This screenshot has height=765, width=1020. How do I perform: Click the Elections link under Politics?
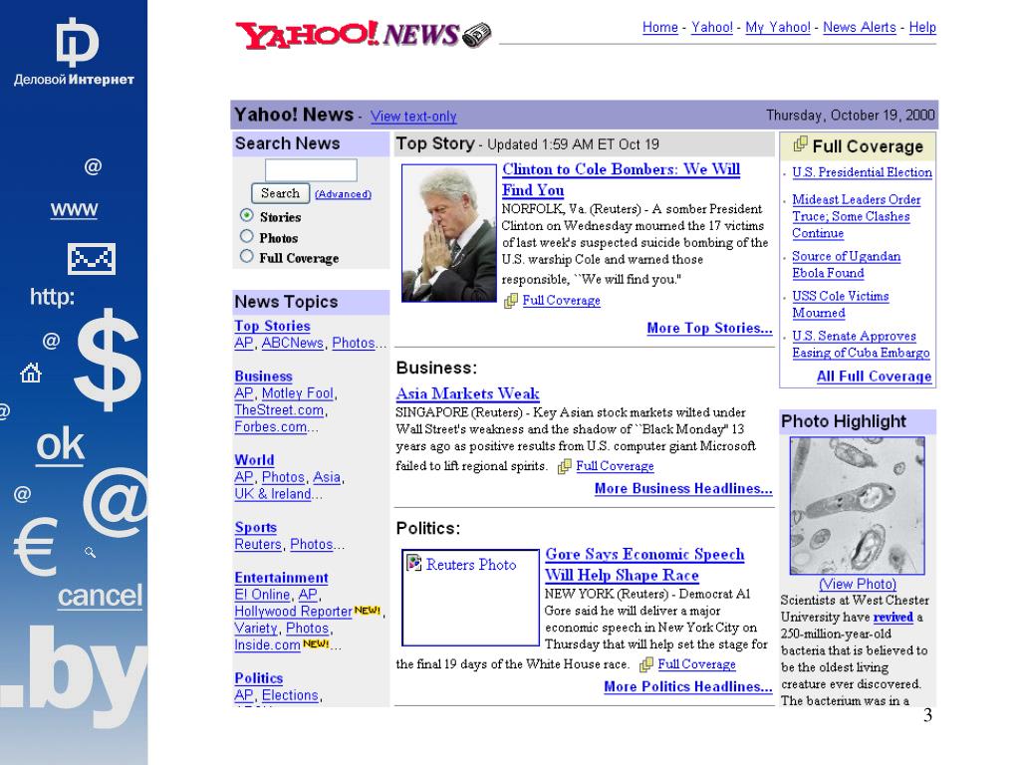pos(290,694)
